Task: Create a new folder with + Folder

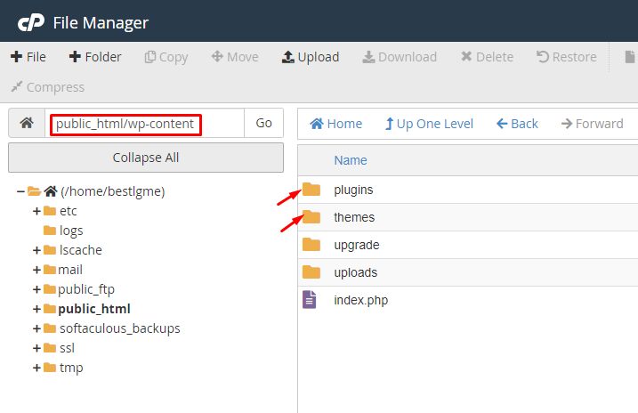Action: tap(95, 57)
